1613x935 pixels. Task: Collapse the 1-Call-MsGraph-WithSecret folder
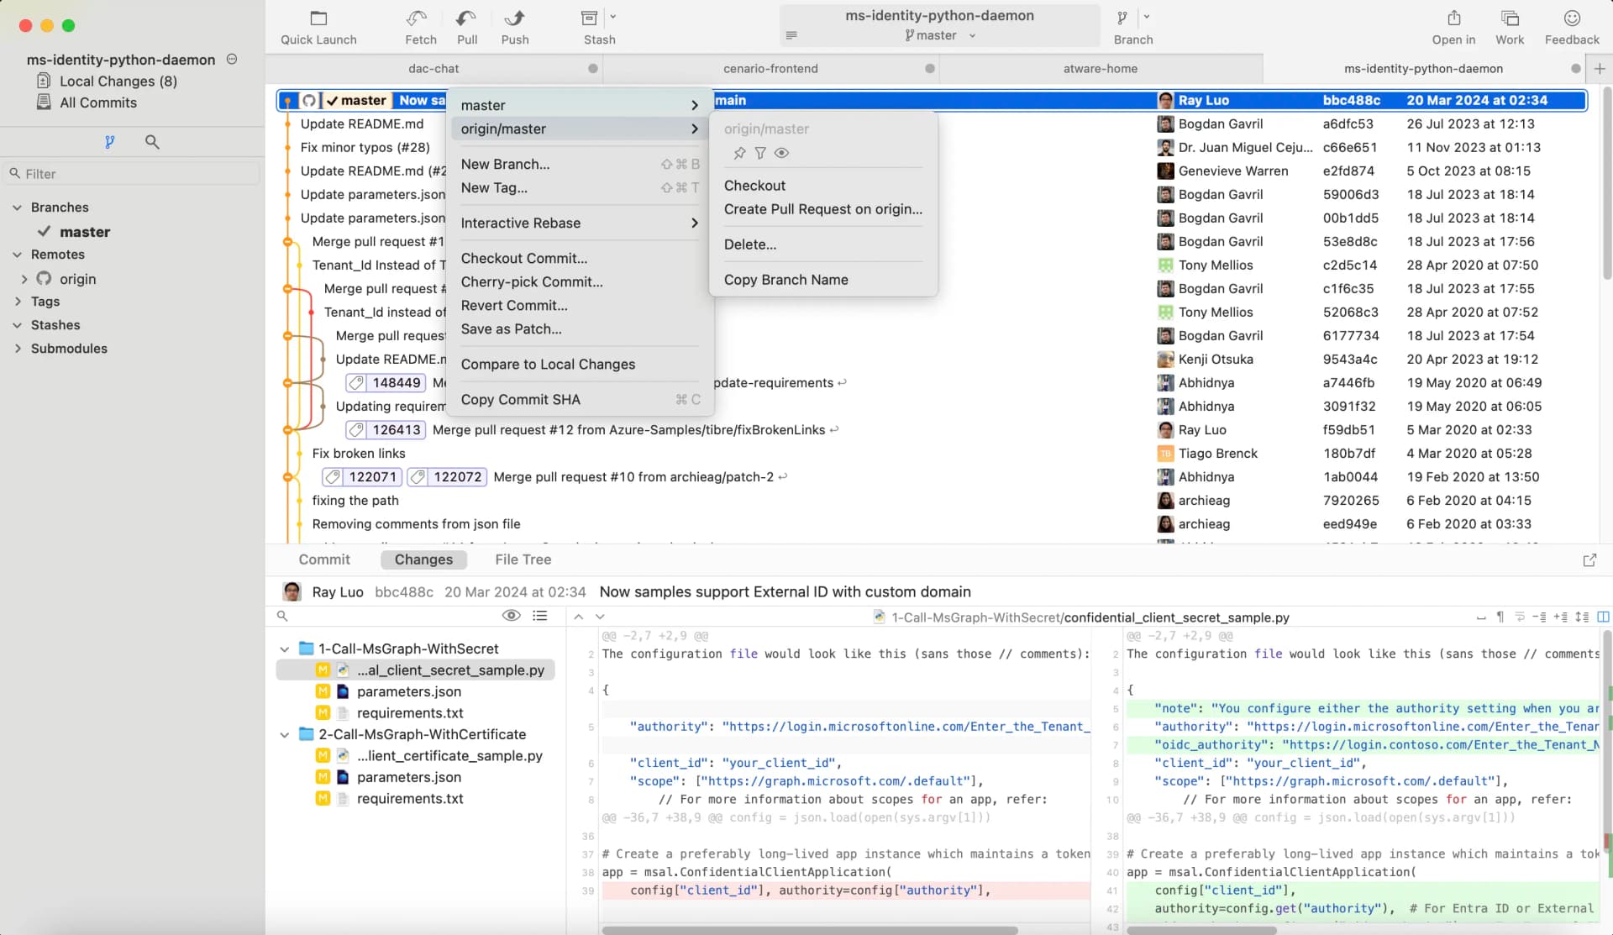(284, 649)
